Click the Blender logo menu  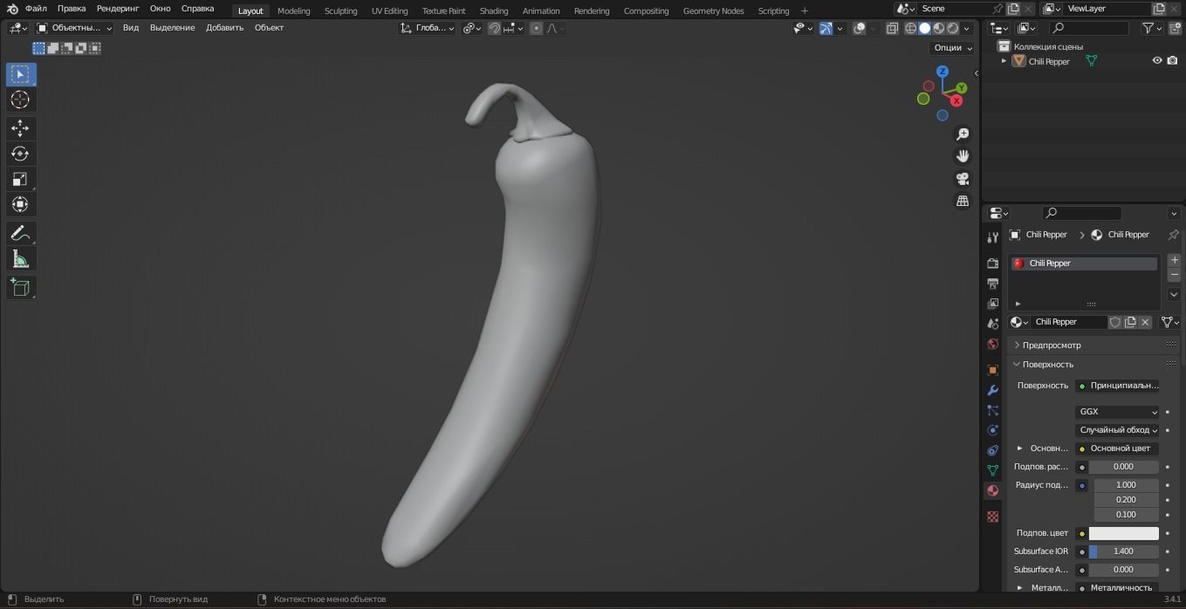pyautogui.click(x=12, y=9)
